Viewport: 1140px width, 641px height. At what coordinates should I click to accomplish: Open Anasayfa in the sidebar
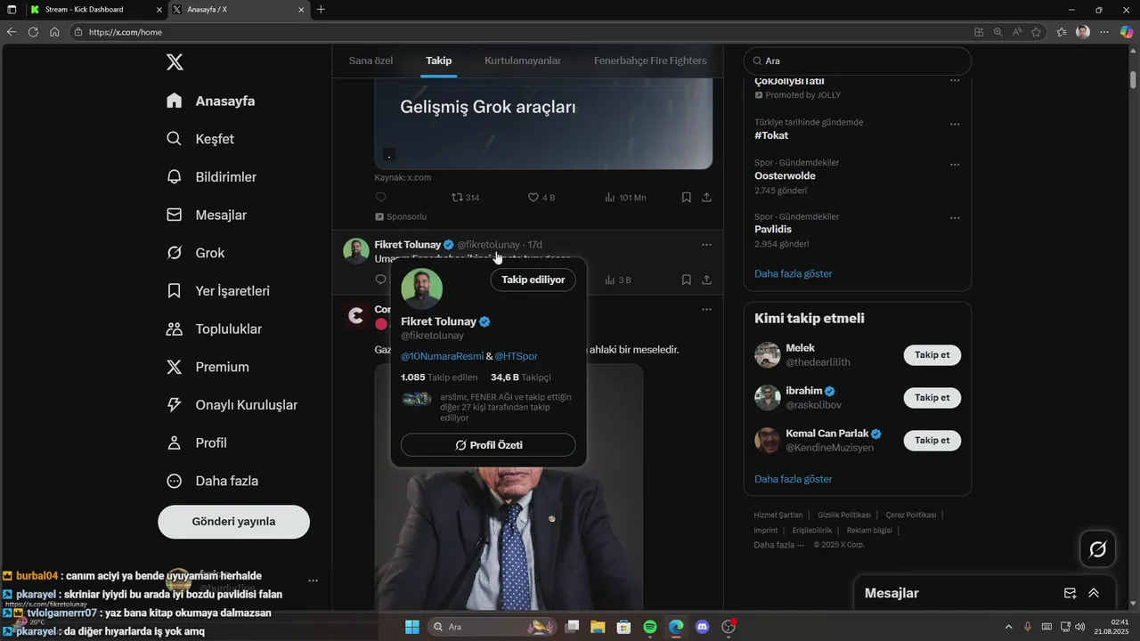211,101
